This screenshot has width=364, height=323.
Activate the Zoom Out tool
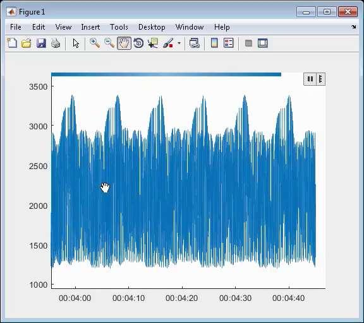coord(109,43)
